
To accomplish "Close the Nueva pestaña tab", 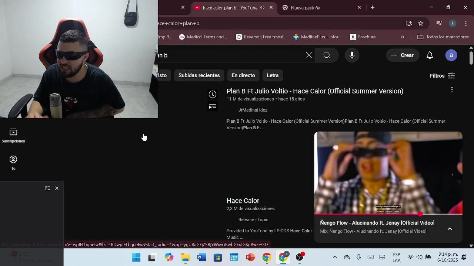I will [359, 7].
